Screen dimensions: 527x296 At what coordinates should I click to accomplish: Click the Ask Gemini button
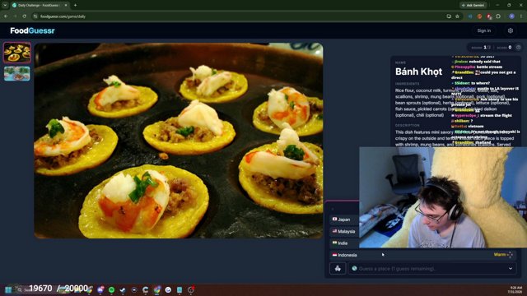[473, 5]
